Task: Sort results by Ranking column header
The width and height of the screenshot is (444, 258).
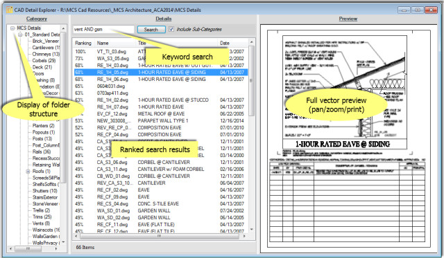Action: coord(83,43)
